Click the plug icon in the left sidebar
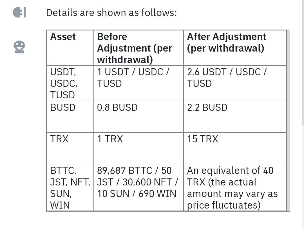Screen dimensions: 304x230 coord(19,13)
